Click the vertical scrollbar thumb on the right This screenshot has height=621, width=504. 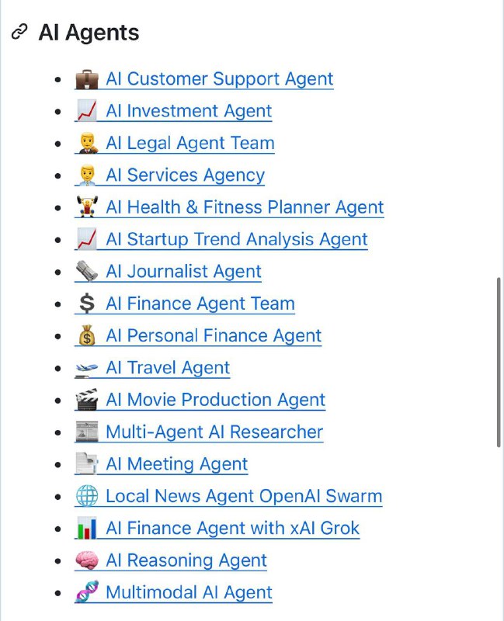(499, 363)
